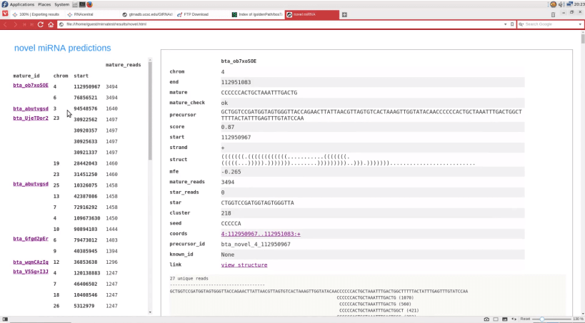The height and width of the screenshot is (323, 585).
Task: Launch Firefox from the top panel
Action: coord(89,4)
